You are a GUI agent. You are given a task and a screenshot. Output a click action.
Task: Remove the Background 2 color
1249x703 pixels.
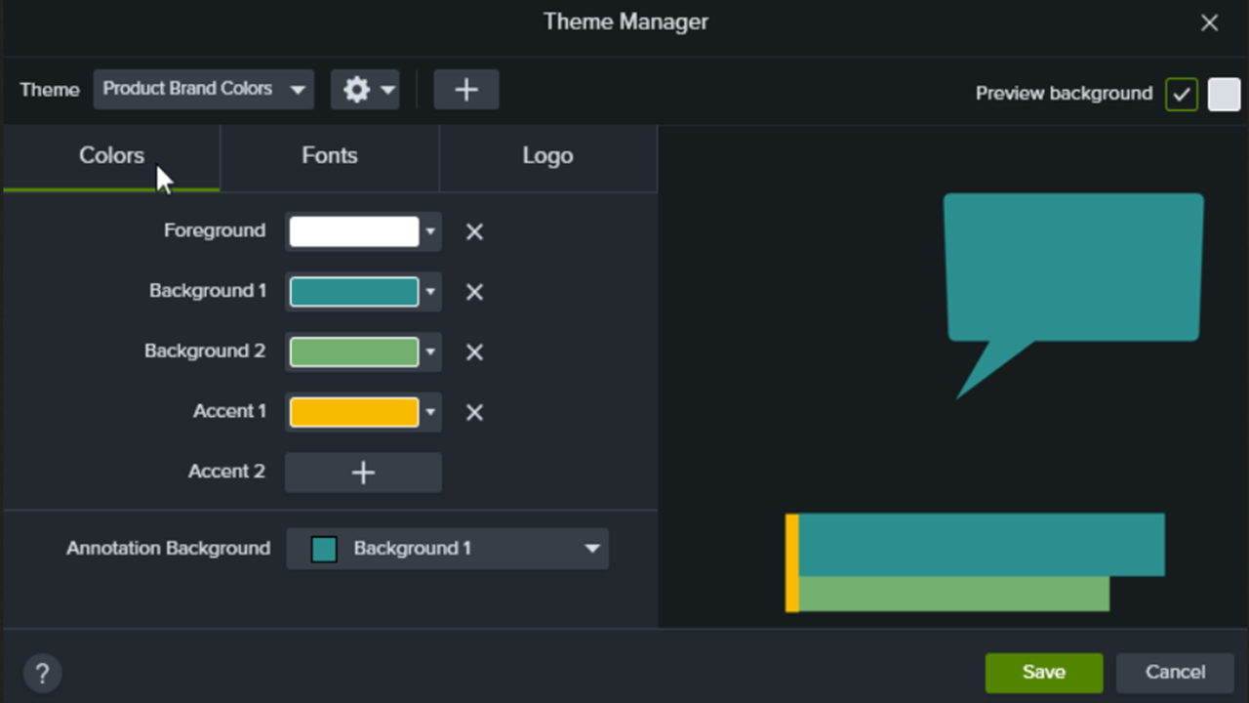474,352
